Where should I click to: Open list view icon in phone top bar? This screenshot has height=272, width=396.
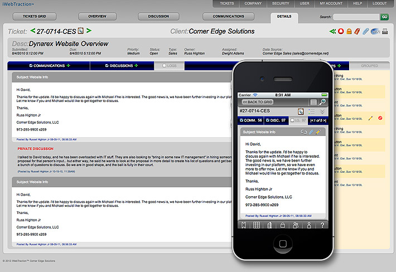click(x=313, y=102)
